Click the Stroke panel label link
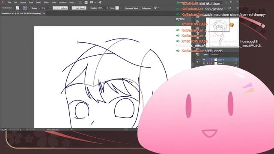This screenshot has height=154, width=274. click(34, 8)
